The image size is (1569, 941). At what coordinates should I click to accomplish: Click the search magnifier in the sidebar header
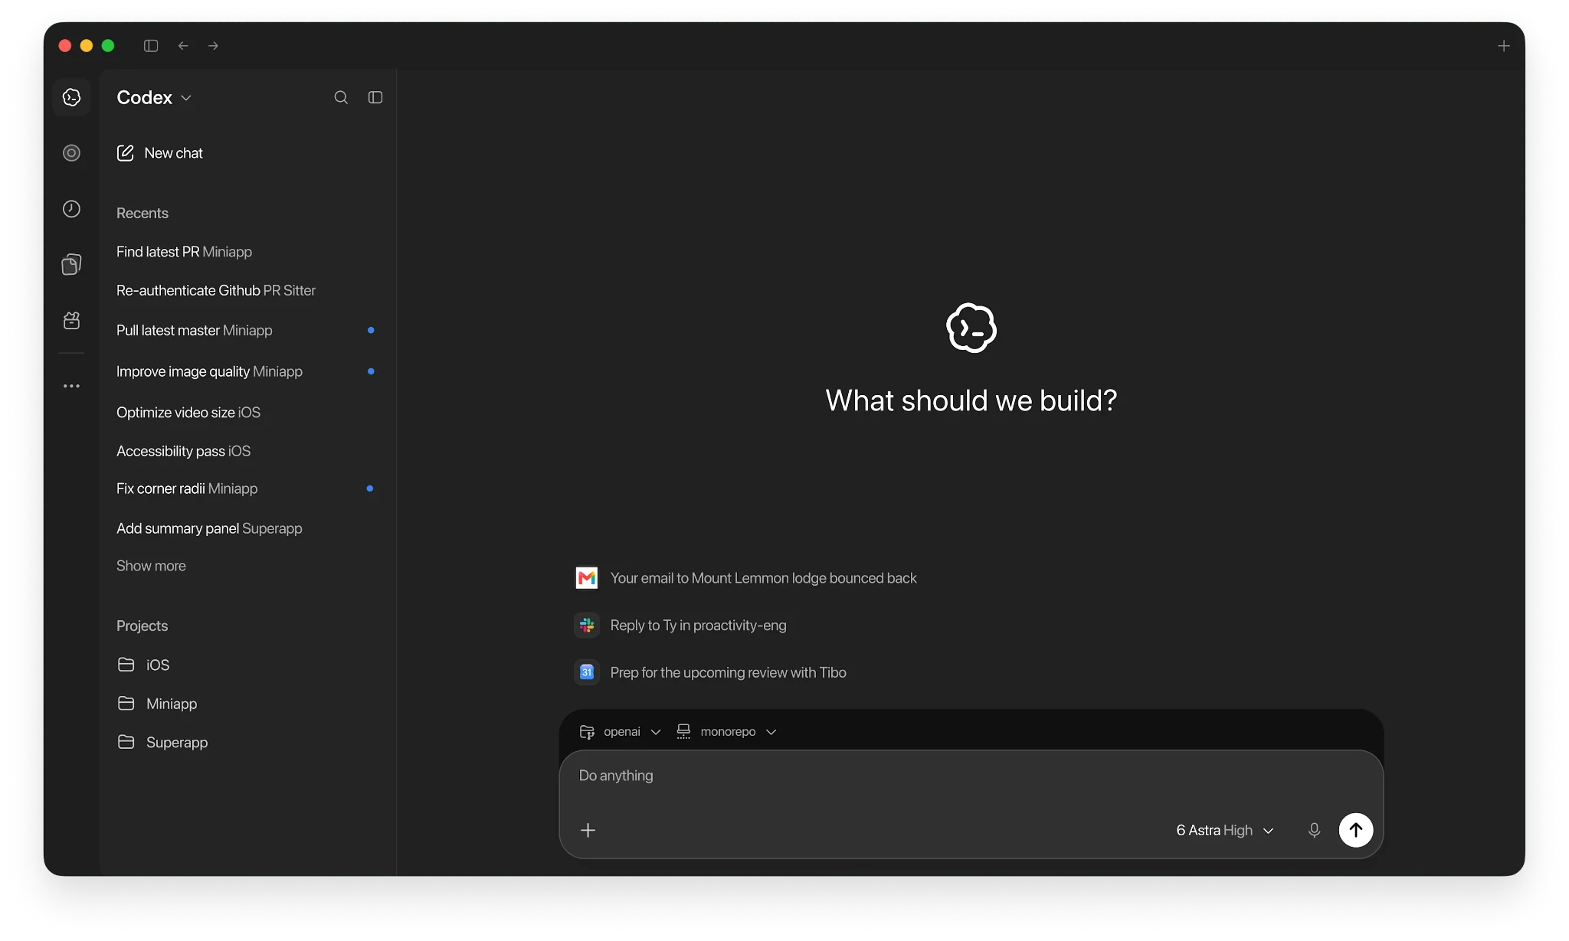click(x=341, y=97)
